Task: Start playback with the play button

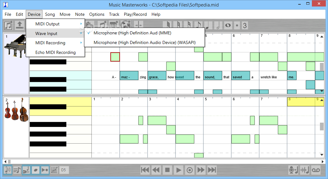Action: point(179,170)
